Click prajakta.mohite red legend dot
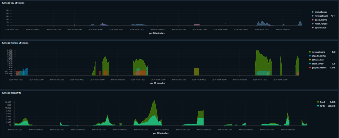Image resolution: width=339 pixels, height=138 pixels. tap(310, 68)
